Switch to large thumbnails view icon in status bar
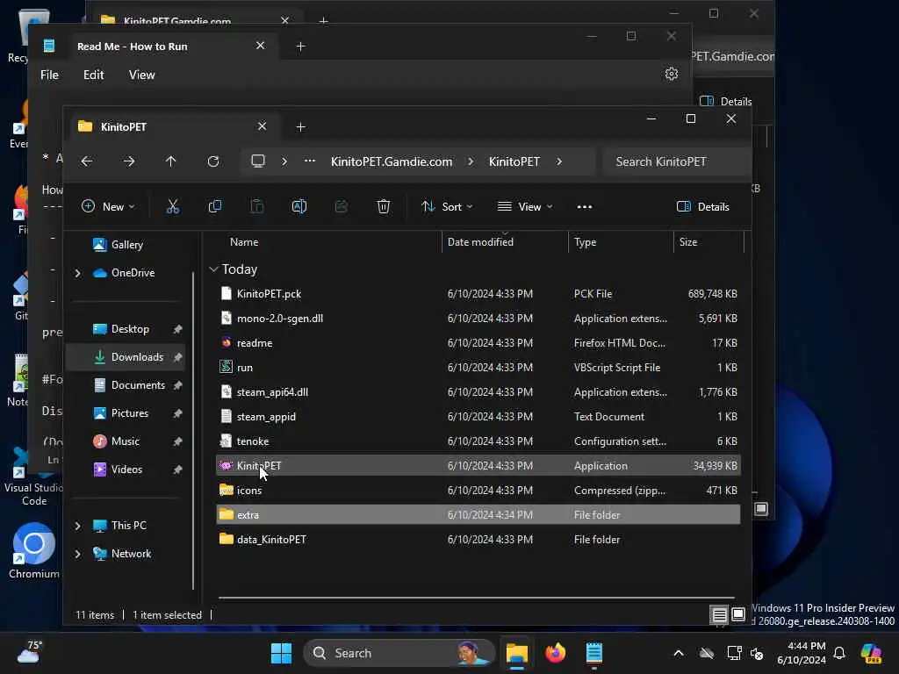This screenshot has height=674, width=899. [x=738, y=614]
